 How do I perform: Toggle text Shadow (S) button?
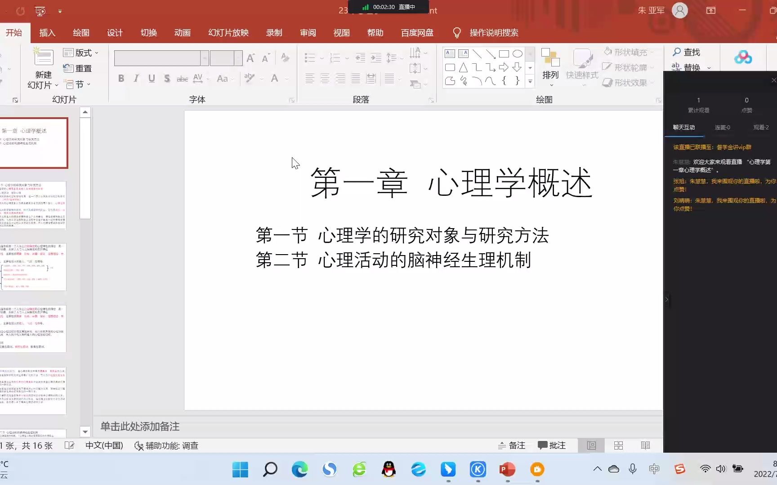point(167,79)
